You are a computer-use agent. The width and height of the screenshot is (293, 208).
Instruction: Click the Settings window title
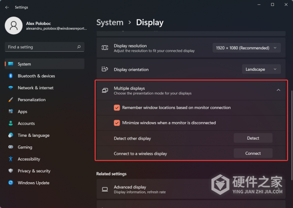[x=21, y=7]
